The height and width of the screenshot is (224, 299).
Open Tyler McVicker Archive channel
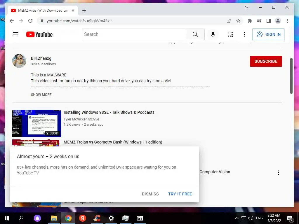tap(81, 119)
